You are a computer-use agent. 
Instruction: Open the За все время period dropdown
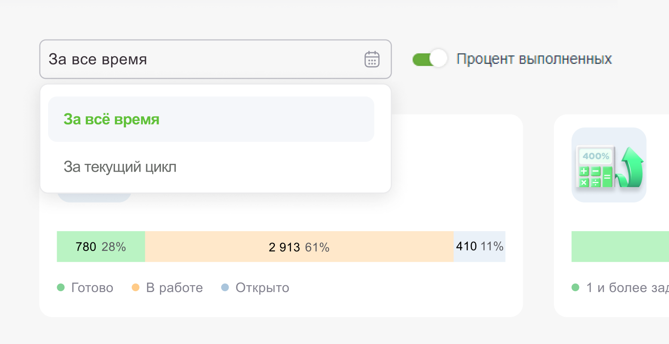pos(215,59)
